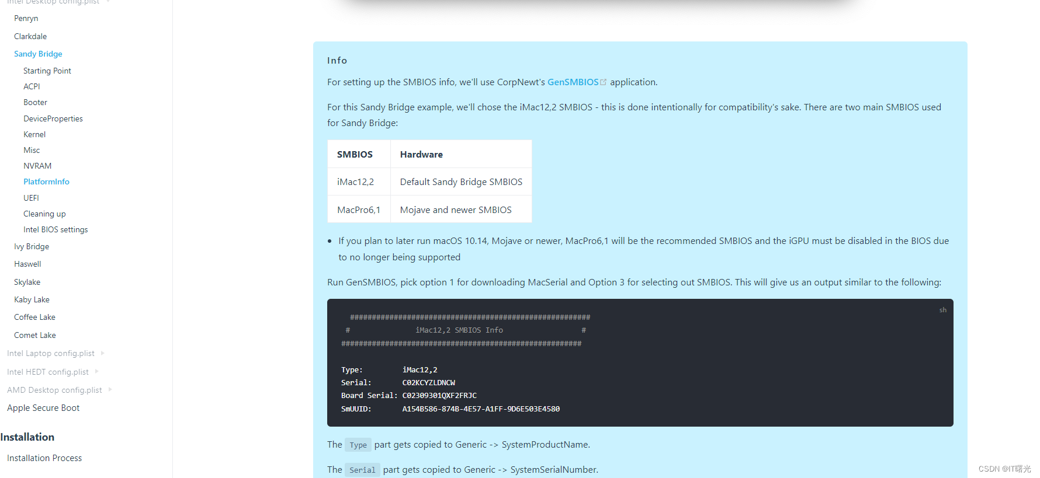Jump to the Kernel section
Viewport: 1040px width, 478px height.
point(34,134)
